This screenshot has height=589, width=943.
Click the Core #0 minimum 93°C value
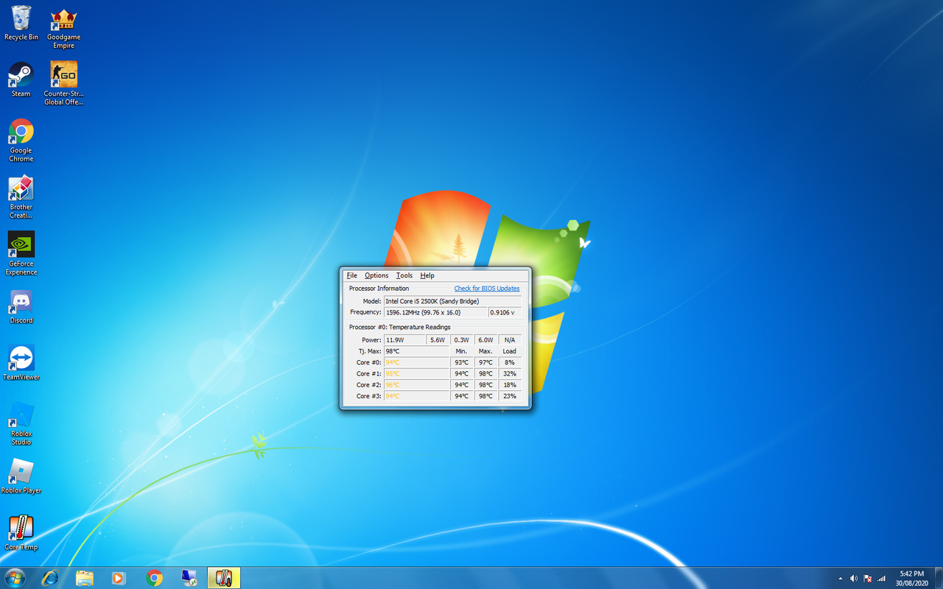click(462, 362)
